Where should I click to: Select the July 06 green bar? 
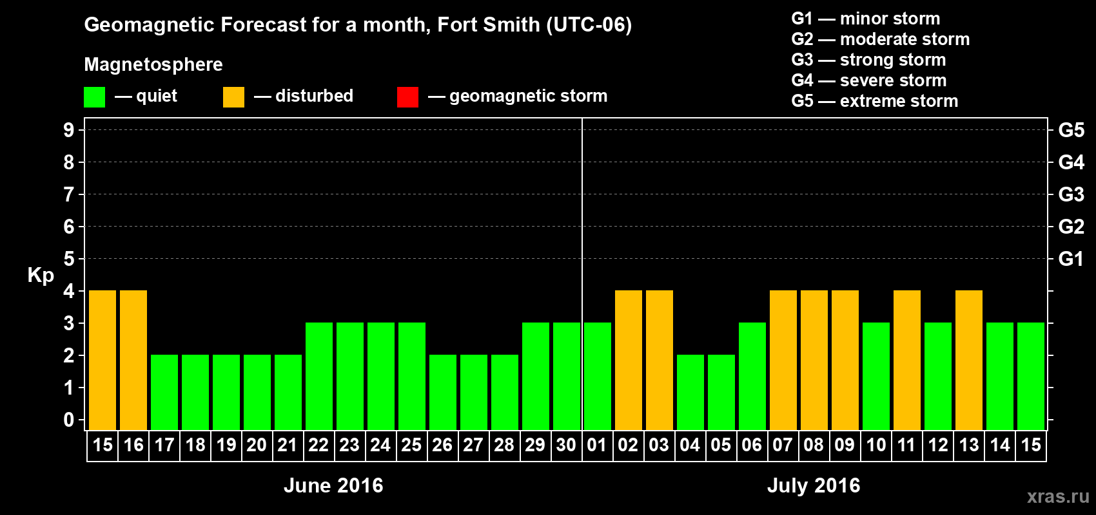tap(752, 377)
